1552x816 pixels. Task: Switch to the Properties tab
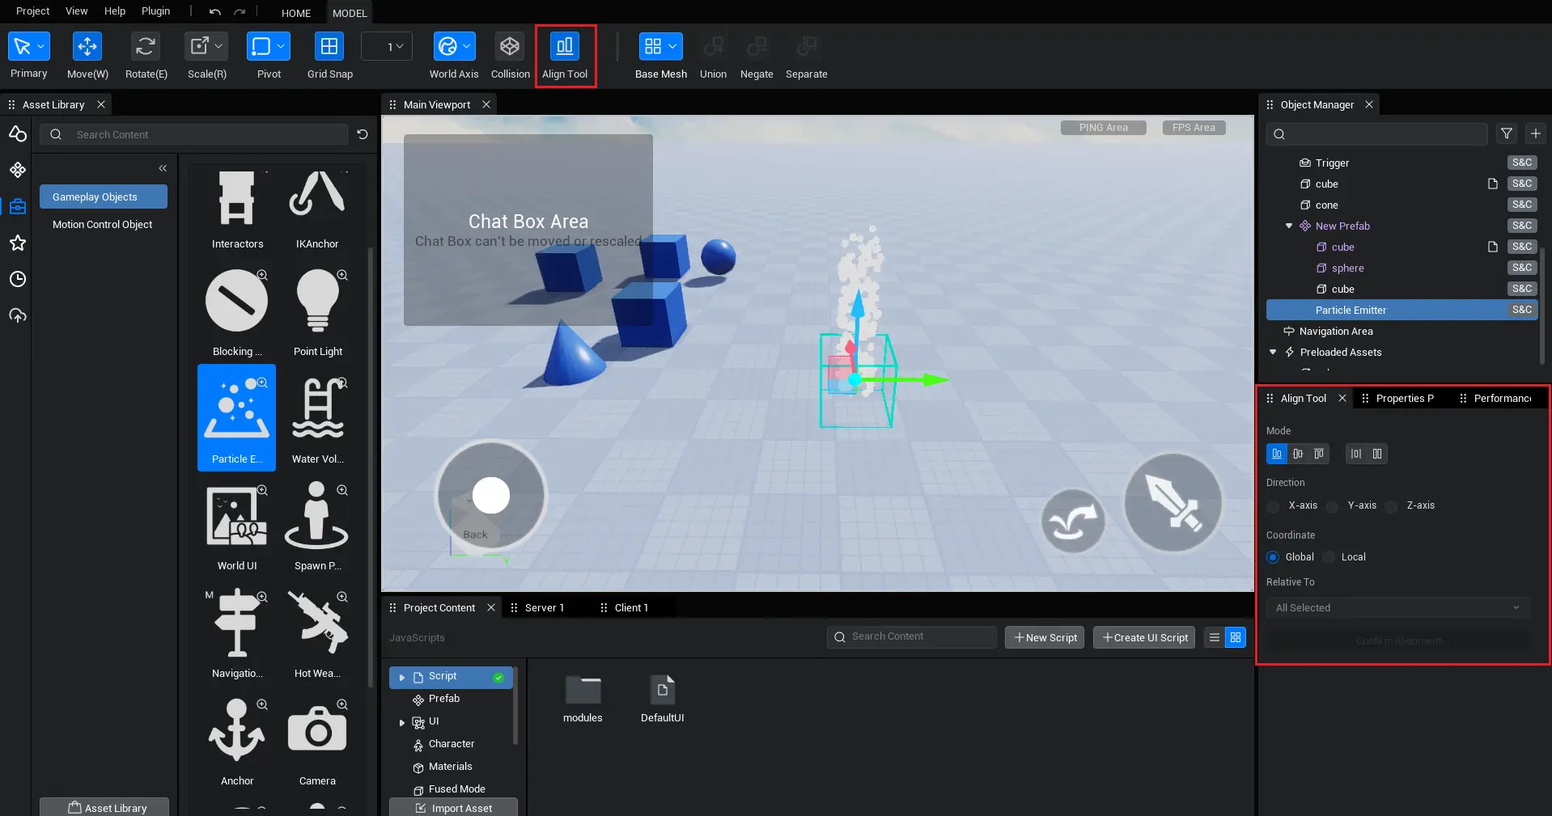coord(1405,398)
